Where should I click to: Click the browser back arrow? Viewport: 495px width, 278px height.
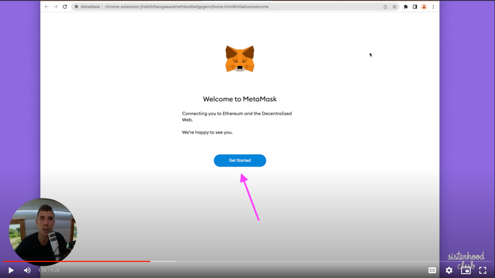coord(47,7)
